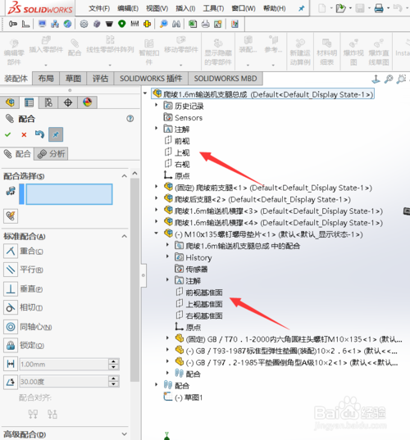Expand the 历史记录 tree node
Screen dimensions: 410x440
coord(157,105)
